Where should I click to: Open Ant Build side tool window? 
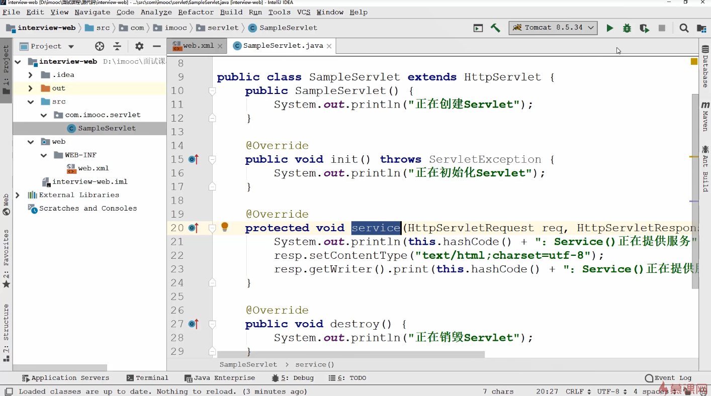coord(705,169)
